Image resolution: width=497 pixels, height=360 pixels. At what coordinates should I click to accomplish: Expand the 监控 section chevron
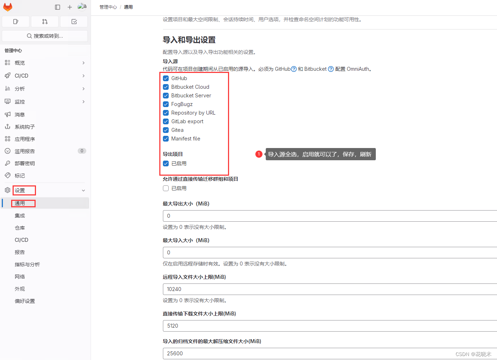point(83,102)
